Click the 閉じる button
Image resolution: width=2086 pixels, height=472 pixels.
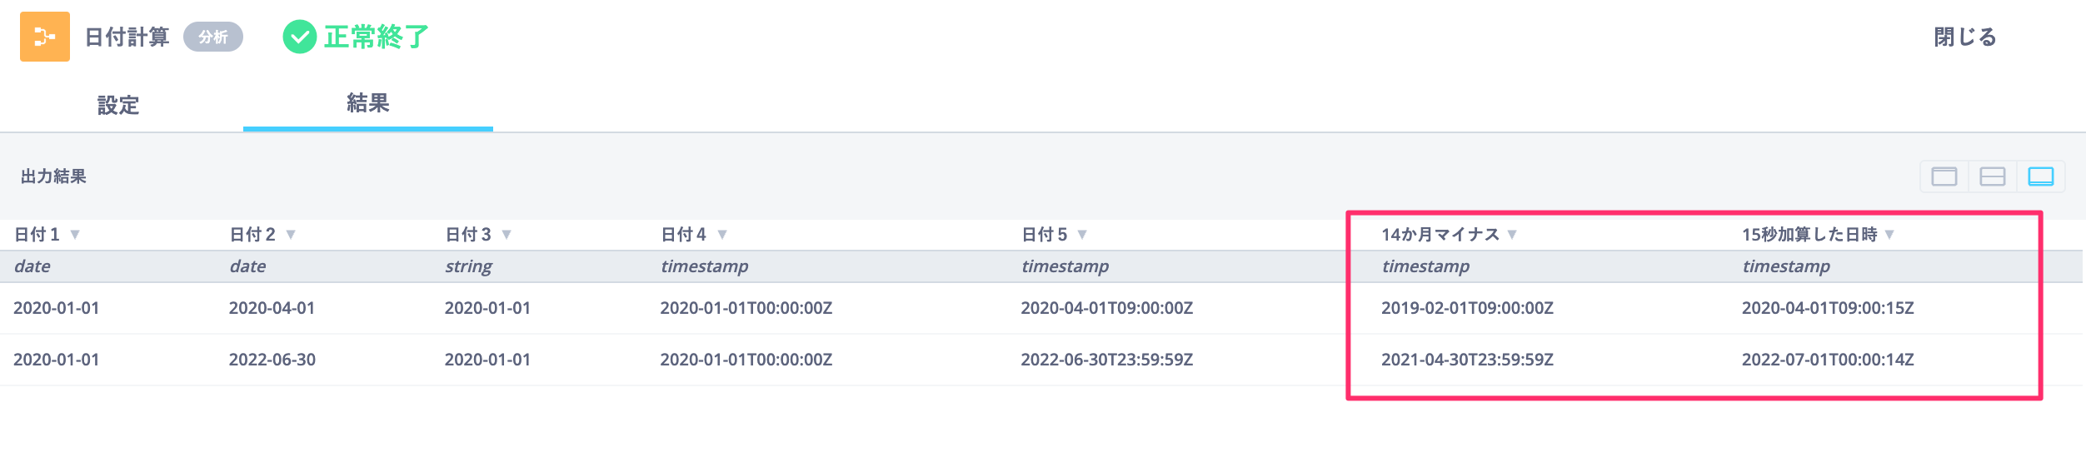1965,37
